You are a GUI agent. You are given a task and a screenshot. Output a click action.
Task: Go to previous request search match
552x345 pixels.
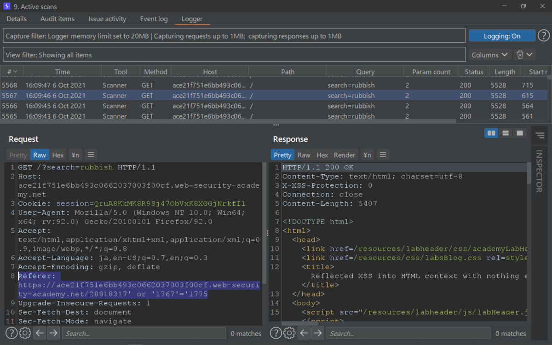(x=40, y=333)
